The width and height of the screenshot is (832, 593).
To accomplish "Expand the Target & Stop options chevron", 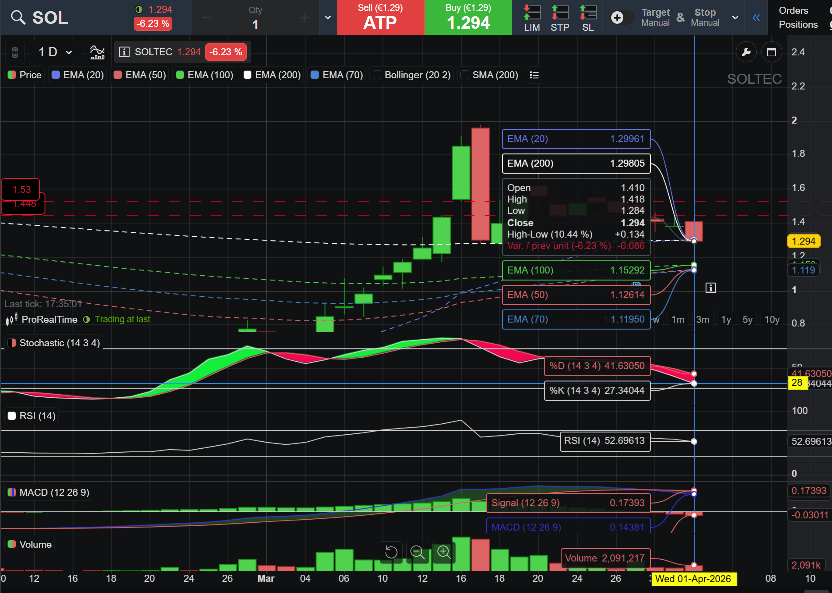I will (735, 18).
